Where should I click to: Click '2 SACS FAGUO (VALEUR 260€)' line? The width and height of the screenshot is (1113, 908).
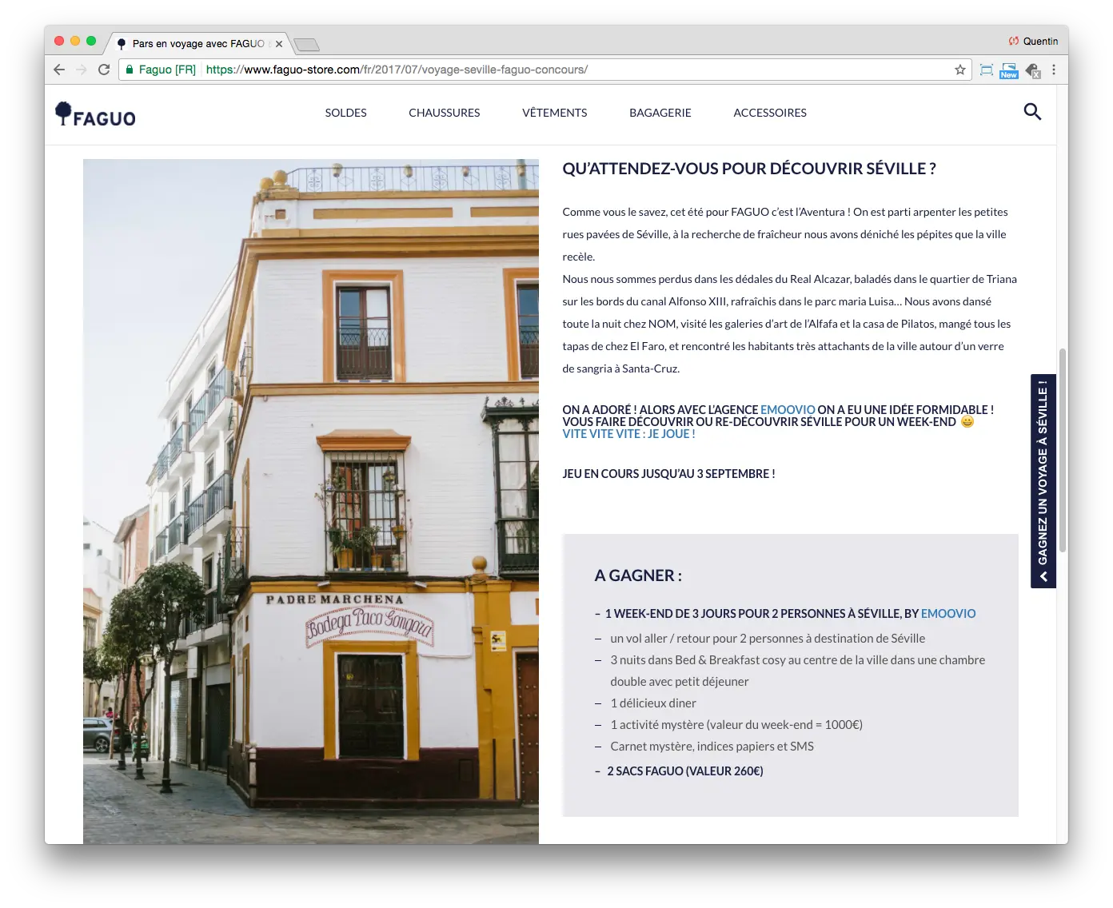(685, 771)
